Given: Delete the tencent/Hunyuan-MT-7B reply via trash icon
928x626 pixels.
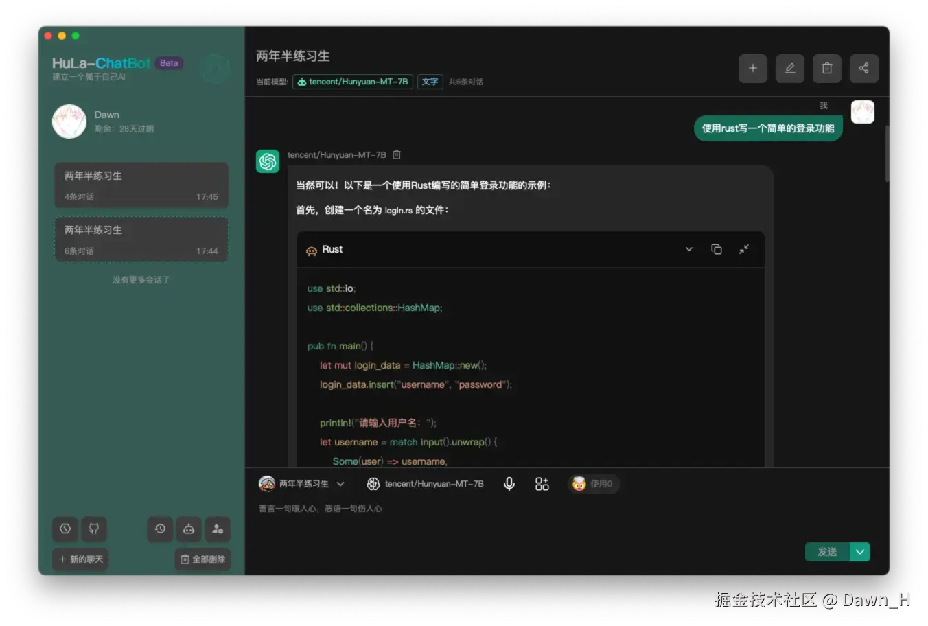Looking at the screenshot, I should coord(397,154).
